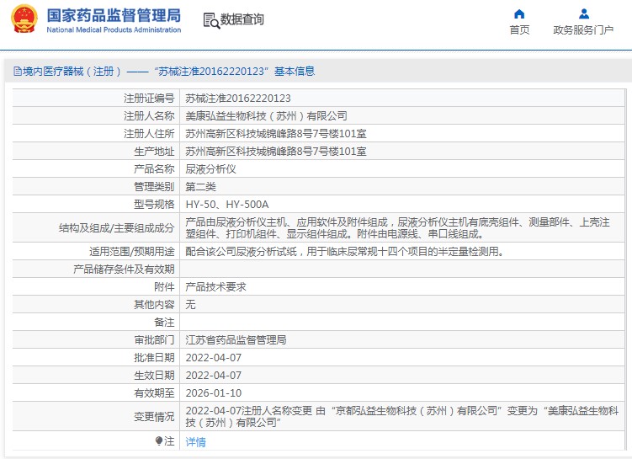The width and height of the screenshot is (632, 459).
Task: Go to 首页 text link
Action: coord(519,29)
